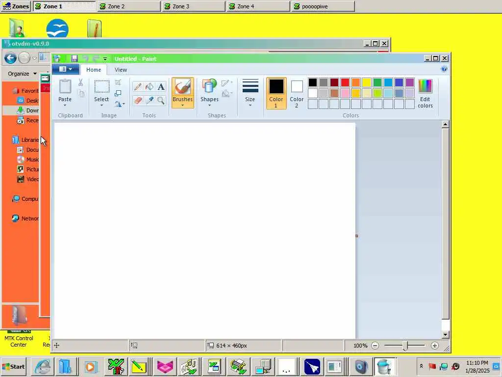Open the Brushes dropdown arrow
Image resolution: width=502 pixels, height=377 pixels.
pos(182,105)
